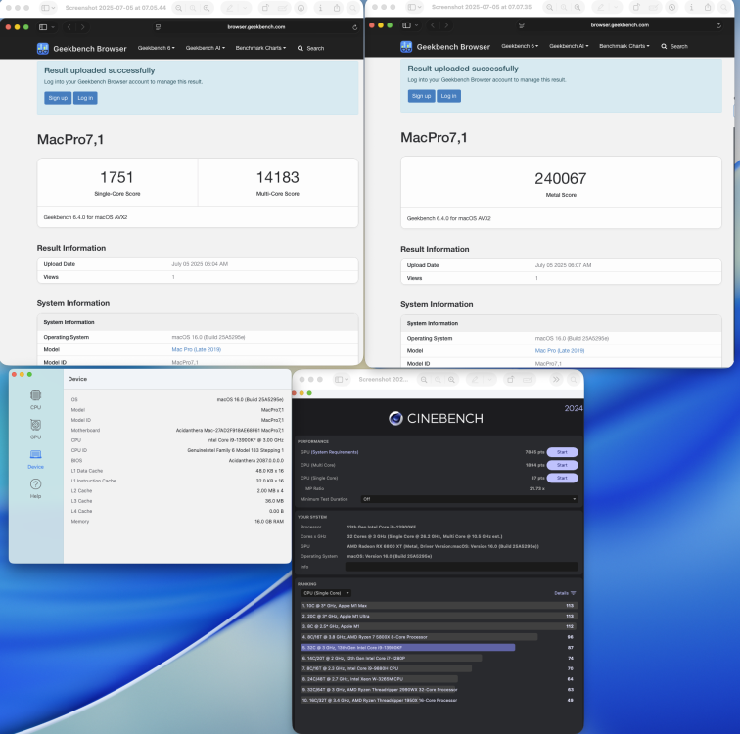Reload the Geekbench Metal Score page
This screenshot has width=740, height=734.
click(x=718, y=25)
